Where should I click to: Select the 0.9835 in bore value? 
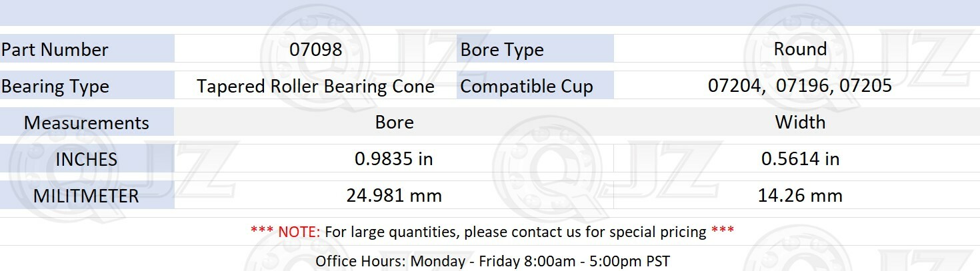click(x=394, y=159)
